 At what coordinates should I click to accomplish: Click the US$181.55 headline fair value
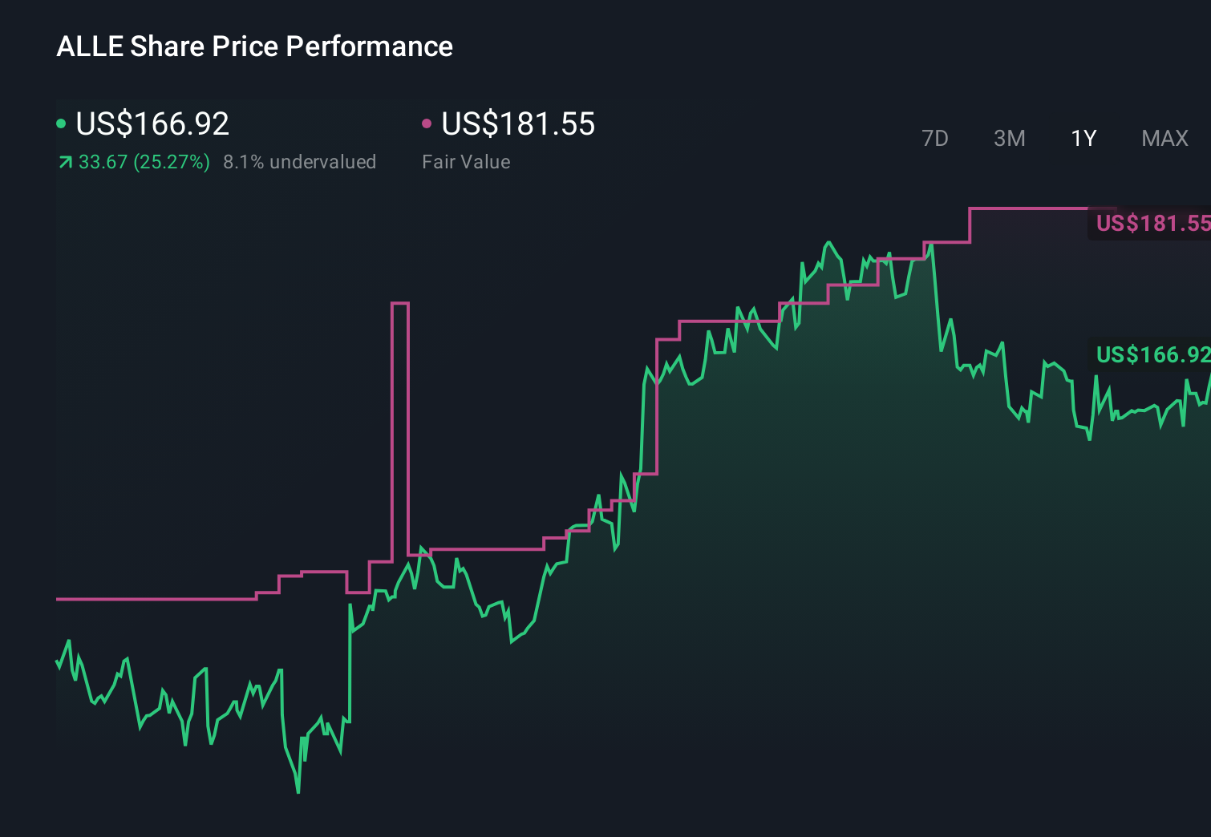pos(518,124)
